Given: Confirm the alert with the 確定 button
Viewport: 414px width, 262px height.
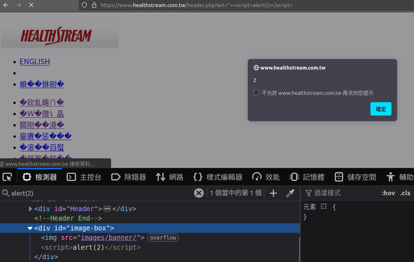Looking at the screenshot, I should click(x=381, y=109).
